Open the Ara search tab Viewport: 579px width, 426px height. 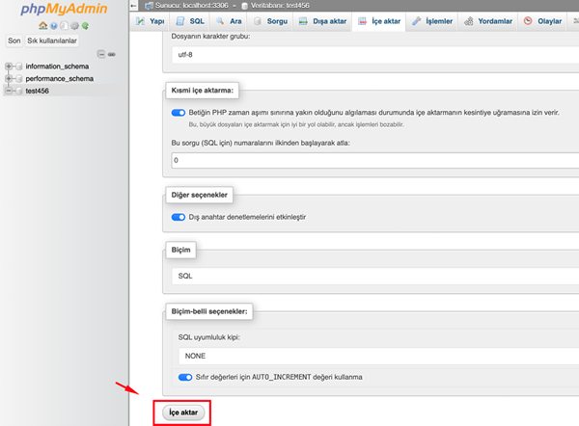229,21
